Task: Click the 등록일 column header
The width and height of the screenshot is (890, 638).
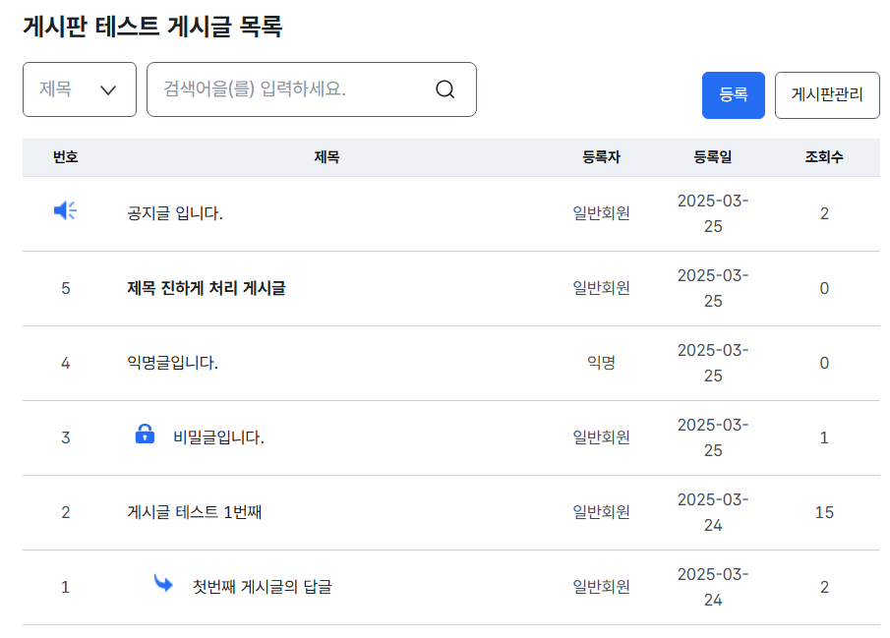Action: (713, 157)
